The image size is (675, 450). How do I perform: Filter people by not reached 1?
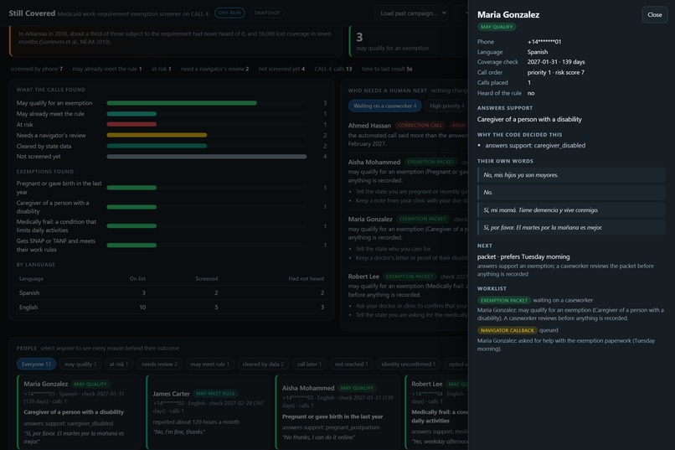click(351, 364)
